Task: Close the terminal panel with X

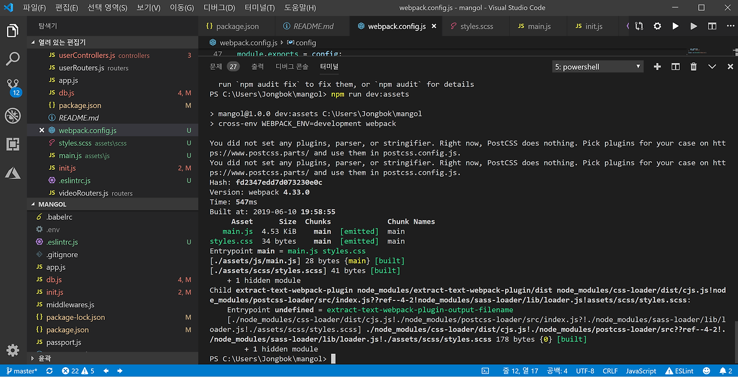Action: (x=729, y=67)
